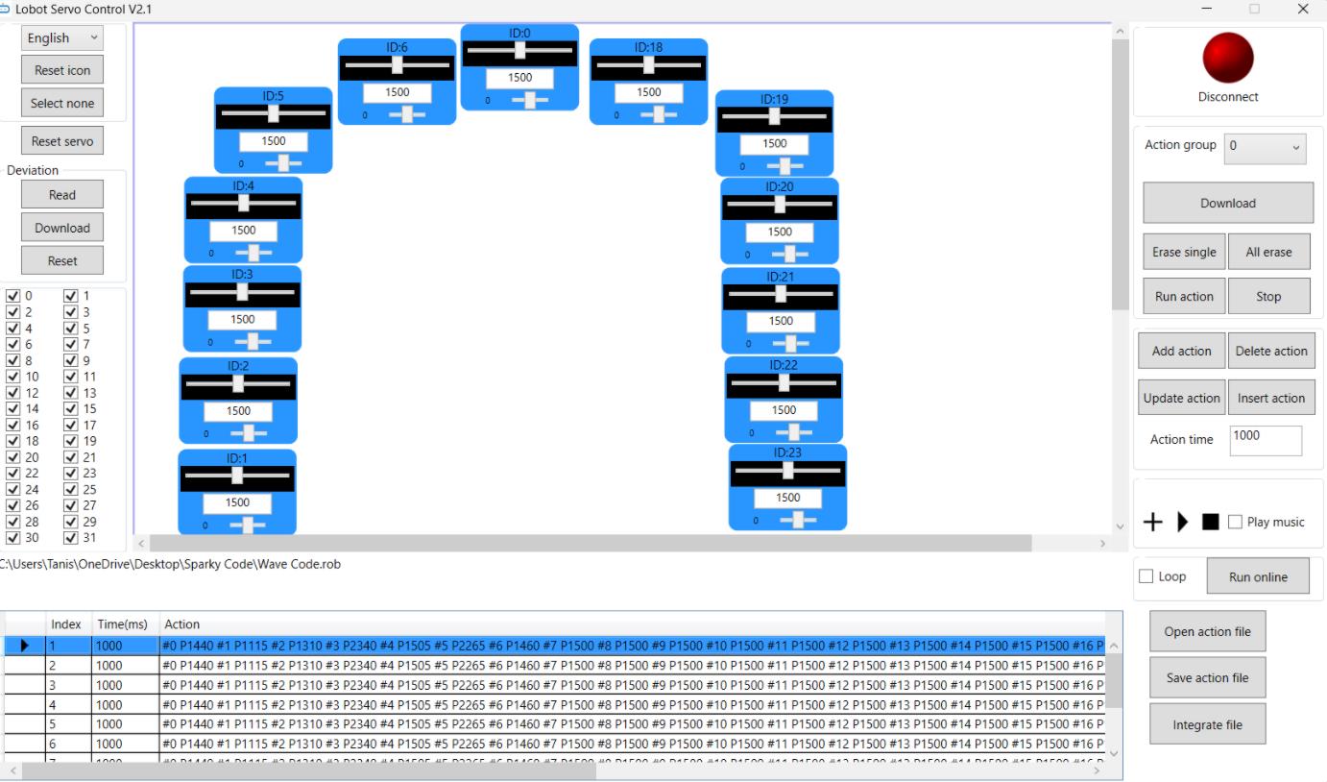The image size is (1327, 782).
Task: Uncheck servo 31 checkbox
Action: pos(70,538)
